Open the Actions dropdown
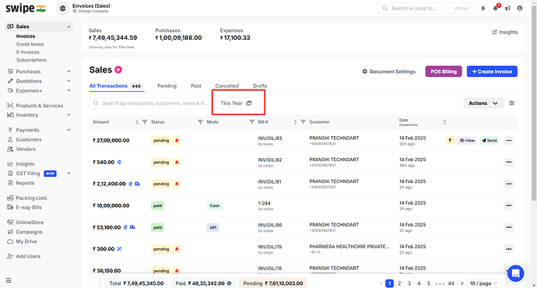This screenshot has width=537, height=288. (483, 103)
